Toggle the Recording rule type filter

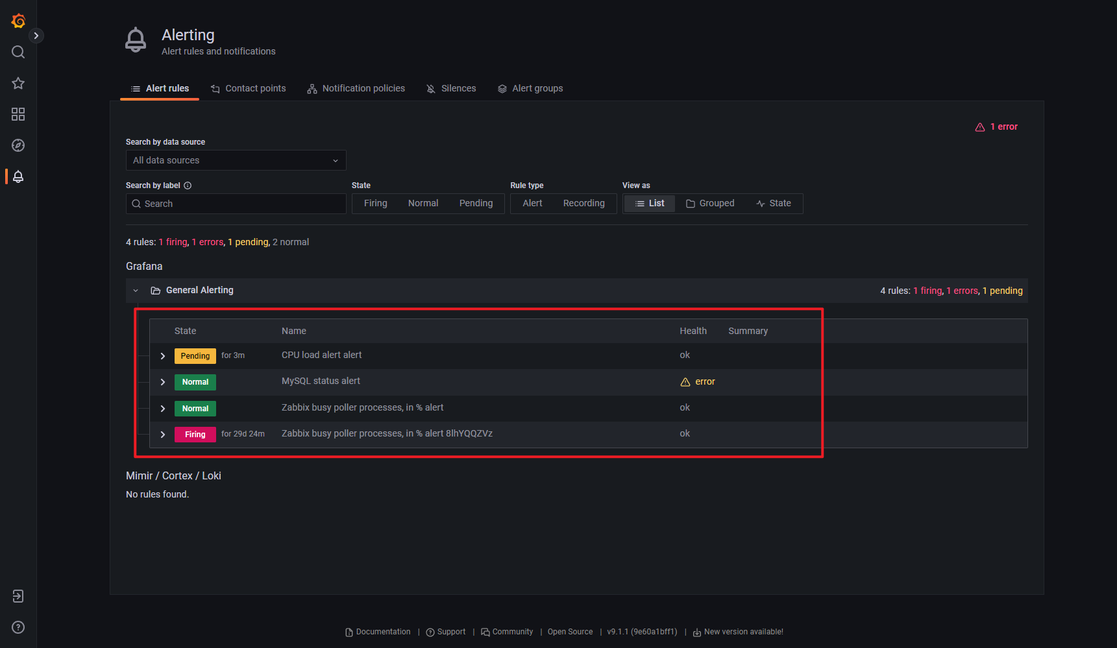[583, 203]
